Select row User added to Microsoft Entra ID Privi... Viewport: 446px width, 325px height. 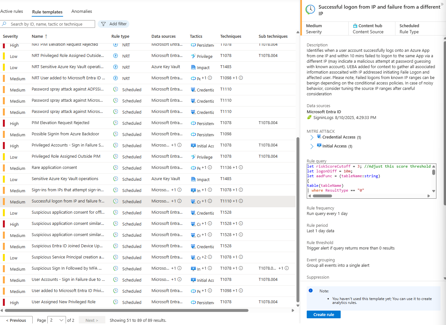(x=148, y=291)
